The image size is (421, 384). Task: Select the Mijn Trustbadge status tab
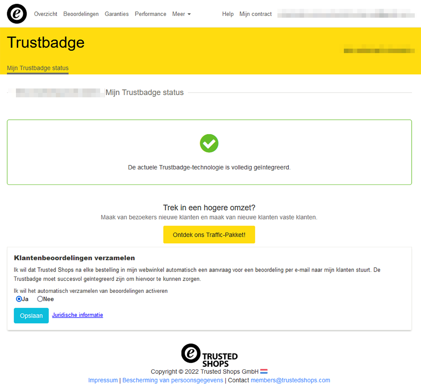[38, 68]
